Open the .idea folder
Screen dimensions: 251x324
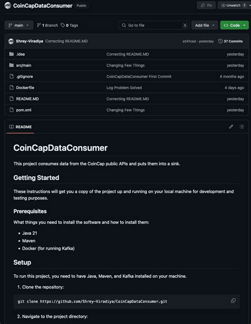tap(20, 54)
